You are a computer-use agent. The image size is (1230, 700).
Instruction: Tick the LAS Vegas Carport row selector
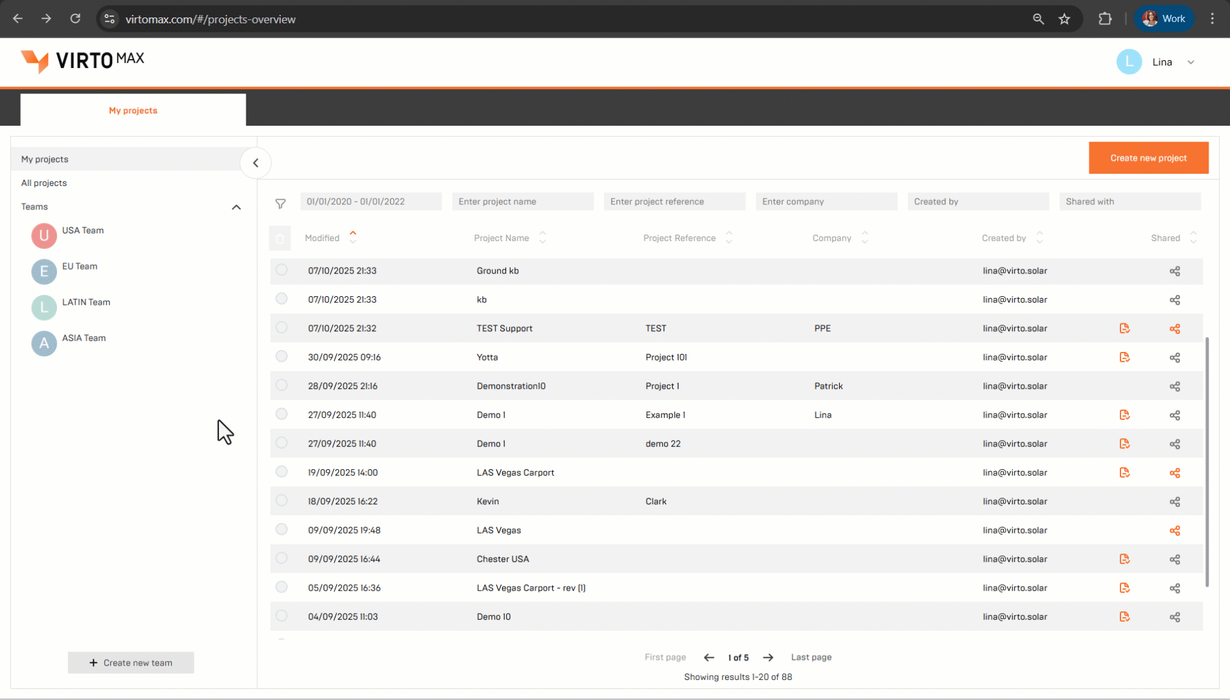pyautogui.click(x=281, y=471)
